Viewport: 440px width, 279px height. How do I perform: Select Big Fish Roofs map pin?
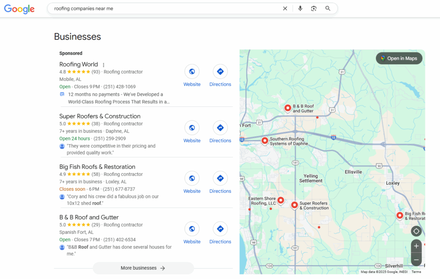click(x=400, y=215)
